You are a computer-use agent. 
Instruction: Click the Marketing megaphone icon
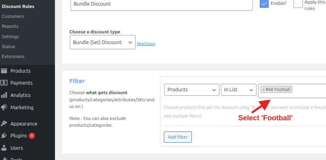[4, 108]
